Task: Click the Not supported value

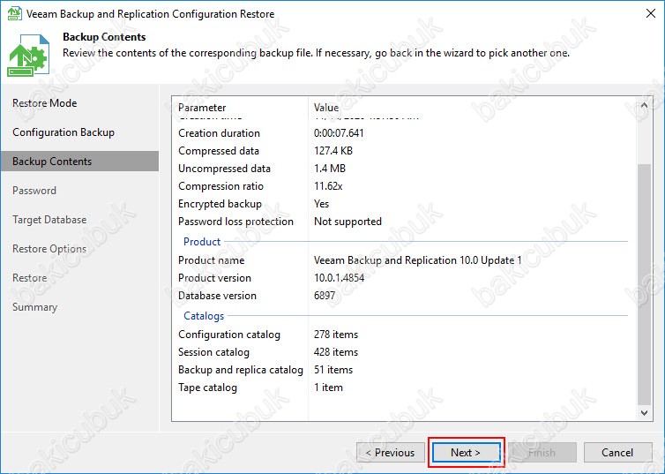Action: click(347, 222)
